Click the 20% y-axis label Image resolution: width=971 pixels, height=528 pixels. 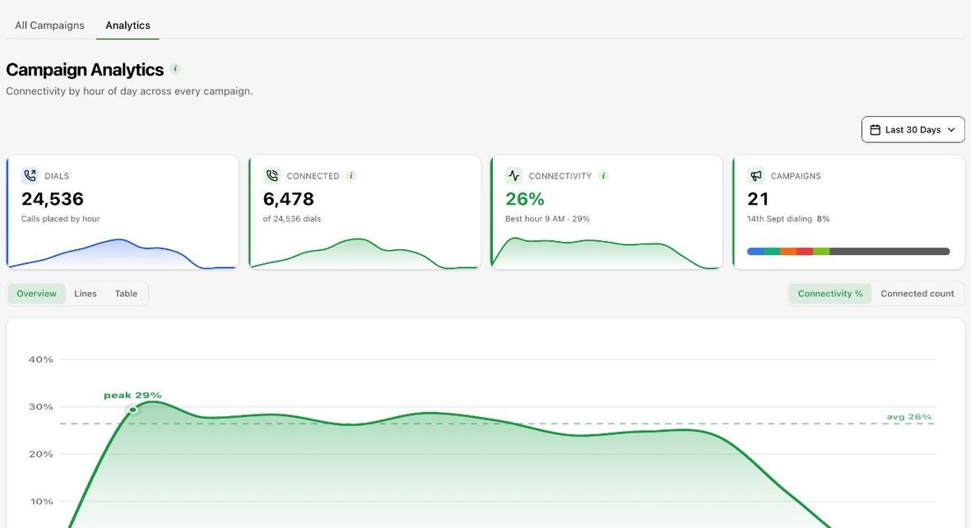(x=41, y=454)
